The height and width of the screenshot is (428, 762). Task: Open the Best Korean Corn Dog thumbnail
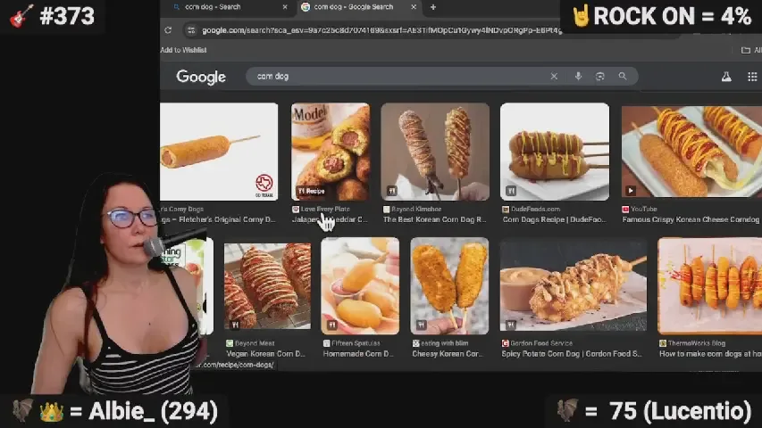pos(435,152)
